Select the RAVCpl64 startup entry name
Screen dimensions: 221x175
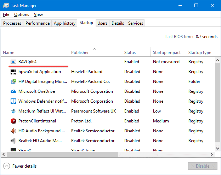point(28,62)
